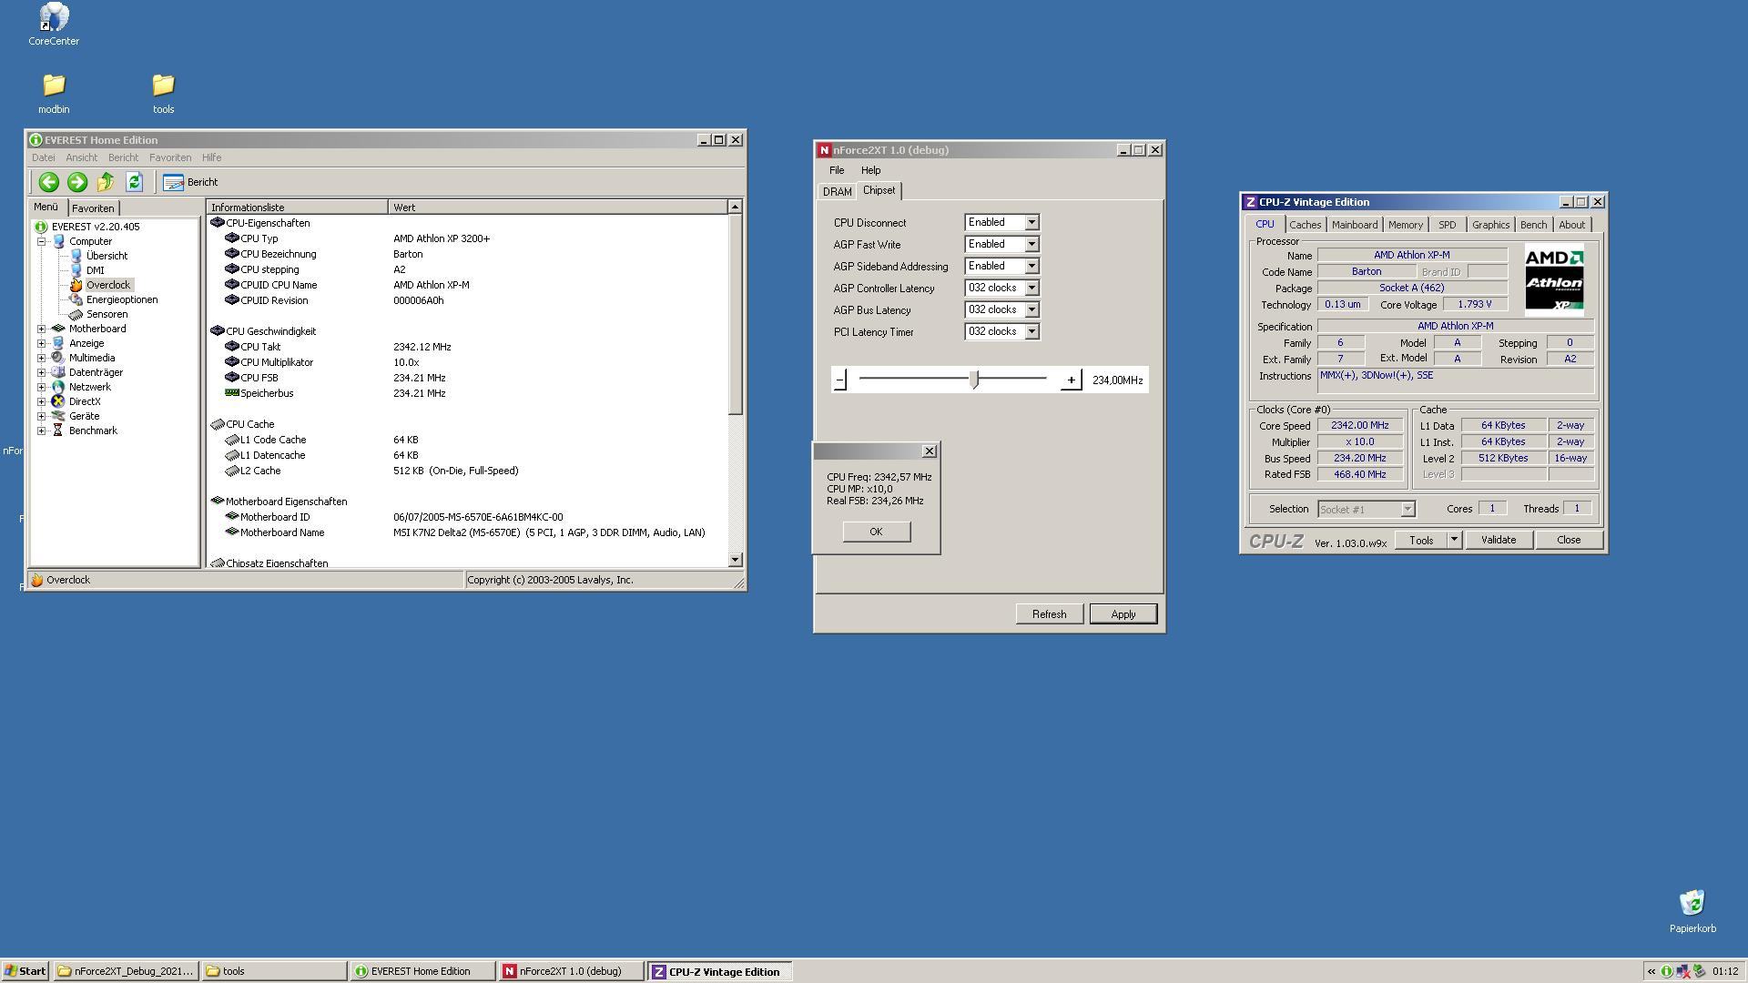Open the AGP Fast Write dropdown
Viewport: 1748px width, 983px height.
[x=1032, y=244]
